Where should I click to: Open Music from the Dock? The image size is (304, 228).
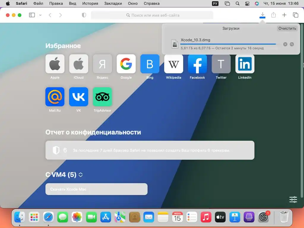[x=206, y=217]
